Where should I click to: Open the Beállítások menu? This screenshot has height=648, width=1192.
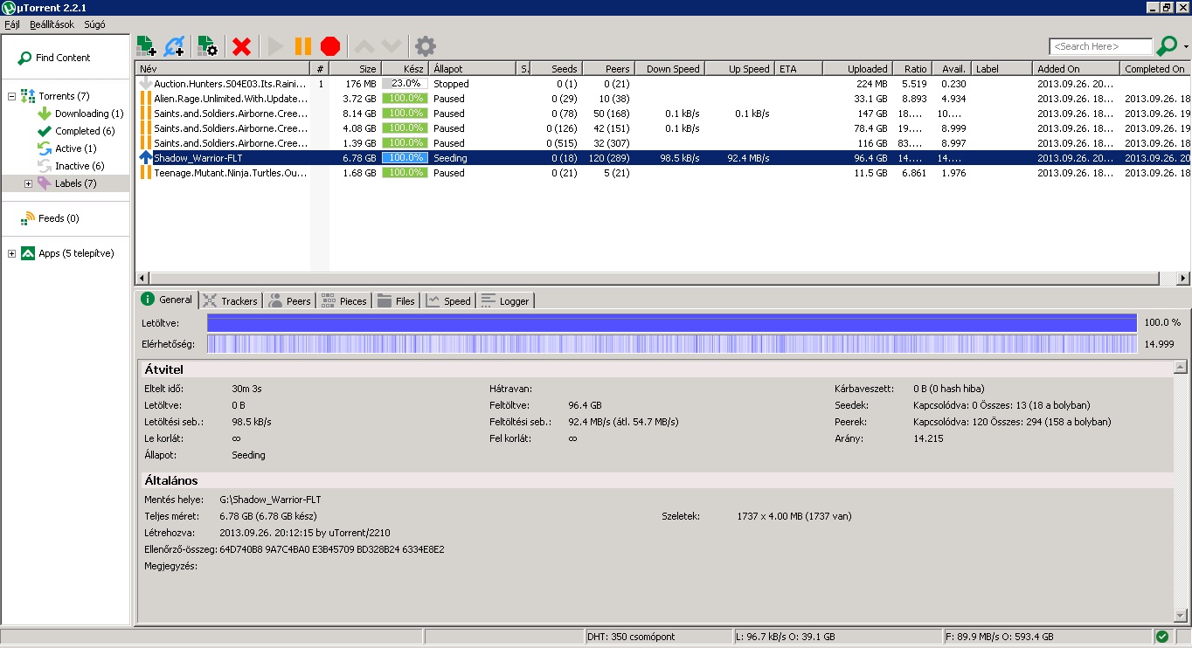[52, 24]
